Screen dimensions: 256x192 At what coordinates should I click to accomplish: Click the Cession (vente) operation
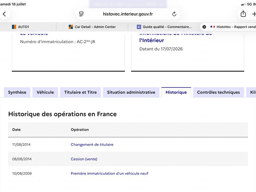tap(84, 159)
